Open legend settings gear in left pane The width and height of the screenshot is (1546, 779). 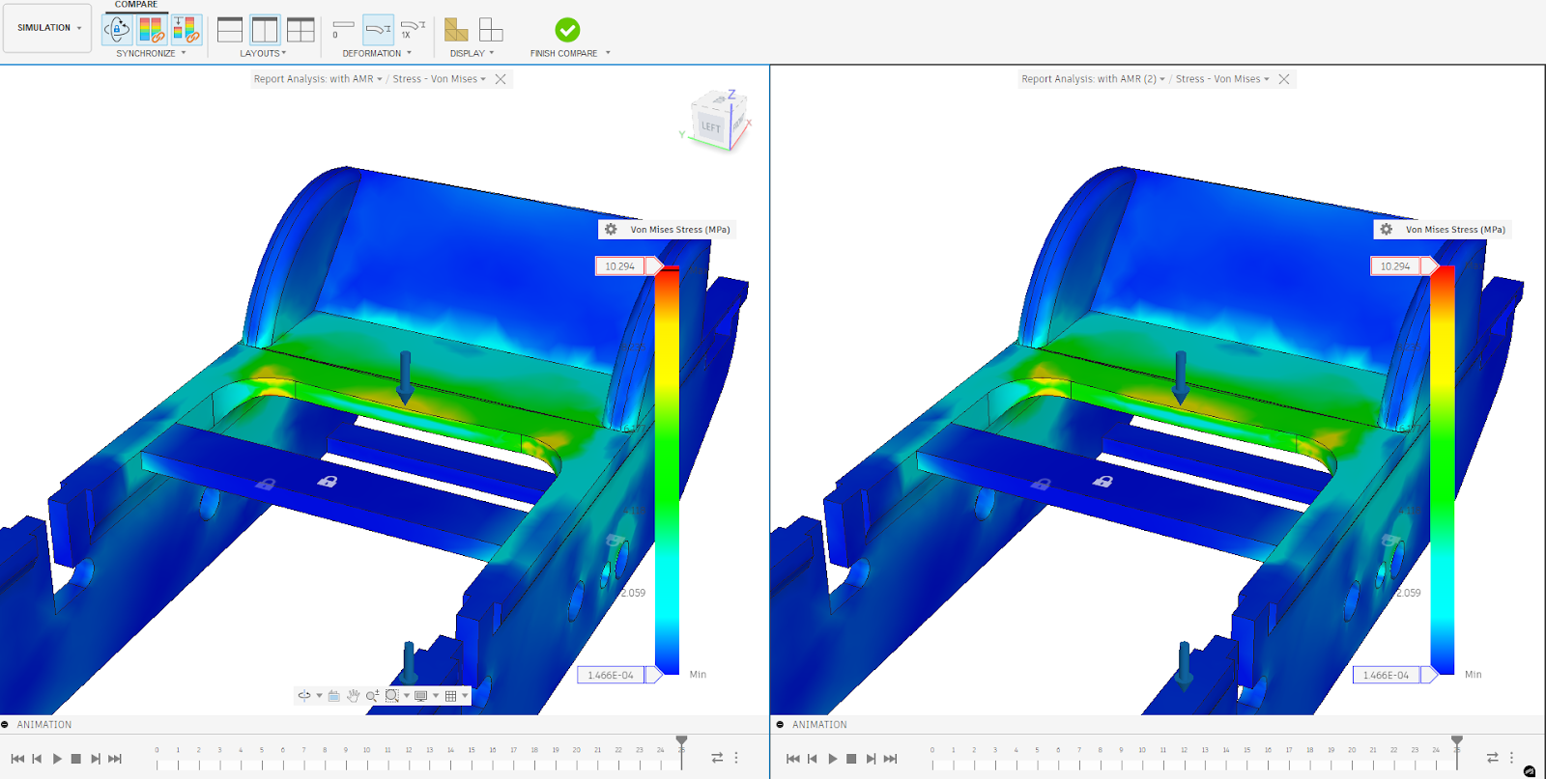click(x=611, y=230)
